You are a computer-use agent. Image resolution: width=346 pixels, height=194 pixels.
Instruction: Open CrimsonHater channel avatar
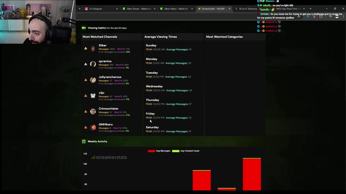[93, 112]
